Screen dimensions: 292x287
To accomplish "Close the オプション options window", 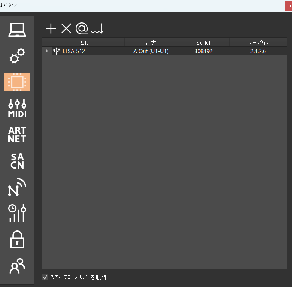I will (289, 6).
